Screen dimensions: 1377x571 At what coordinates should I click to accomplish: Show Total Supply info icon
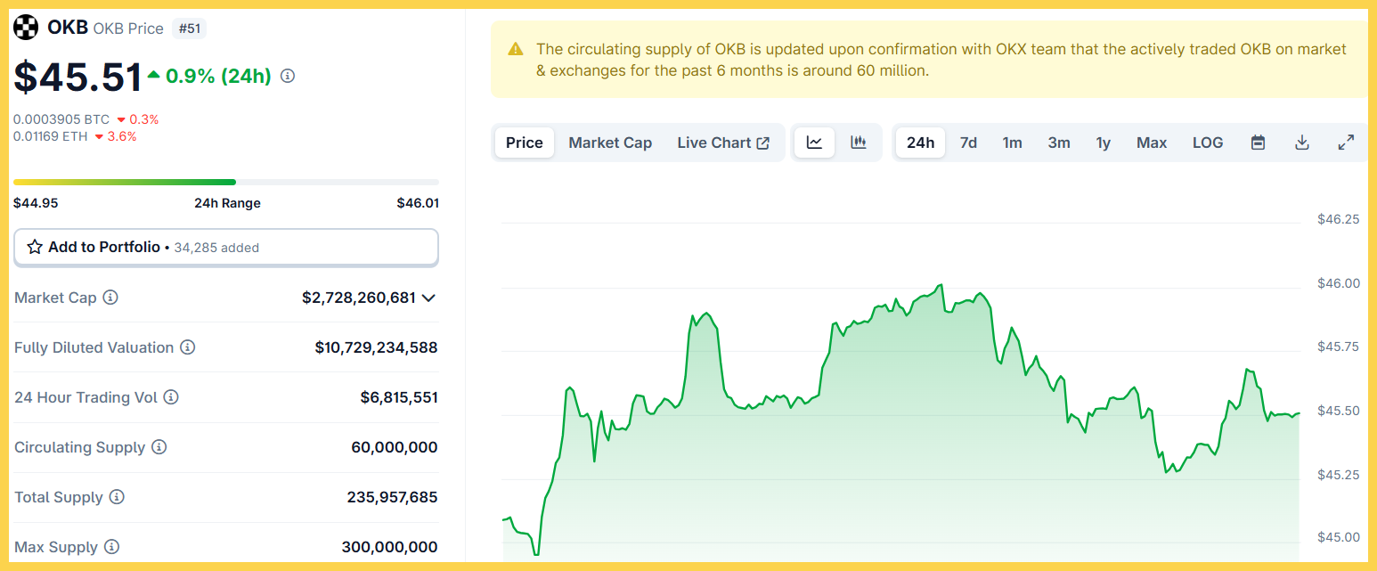tap(117, 497)
